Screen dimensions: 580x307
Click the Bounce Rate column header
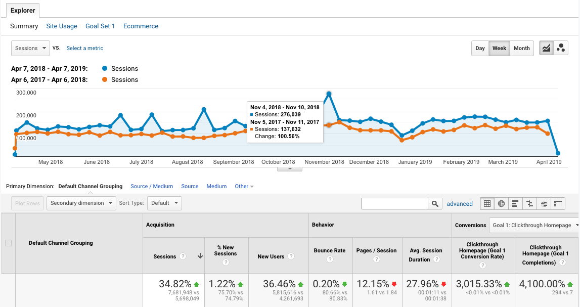pos(330,250)
